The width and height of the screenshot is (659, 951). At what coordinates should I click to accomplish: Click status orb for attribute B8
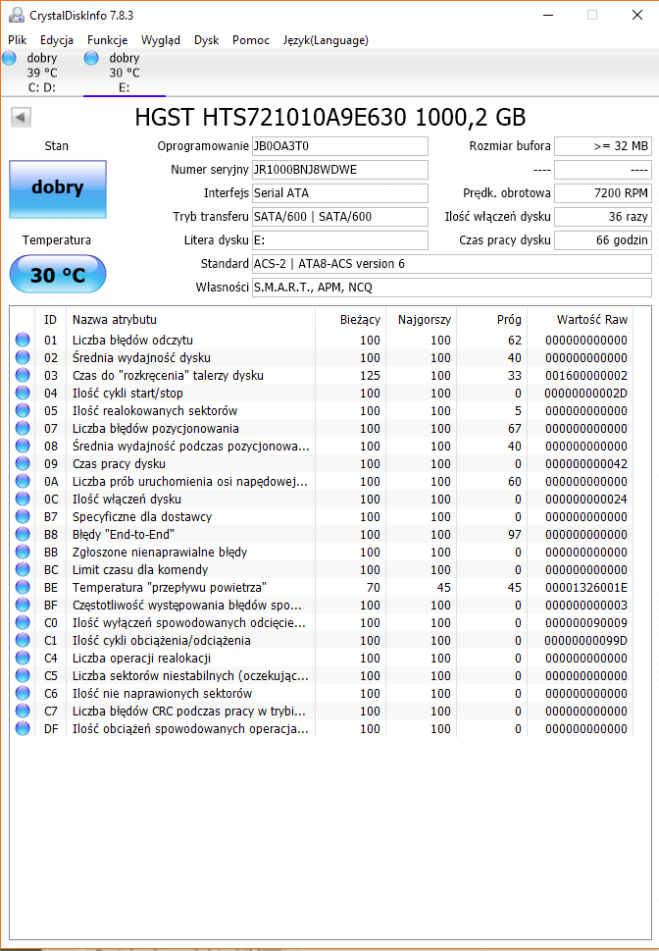coord(23,534)
